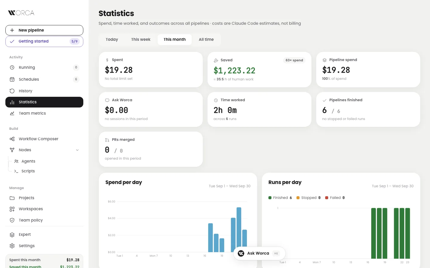Create a New pipeline
This screenshot has height=268, width=430.
click(x=44, y=30)
